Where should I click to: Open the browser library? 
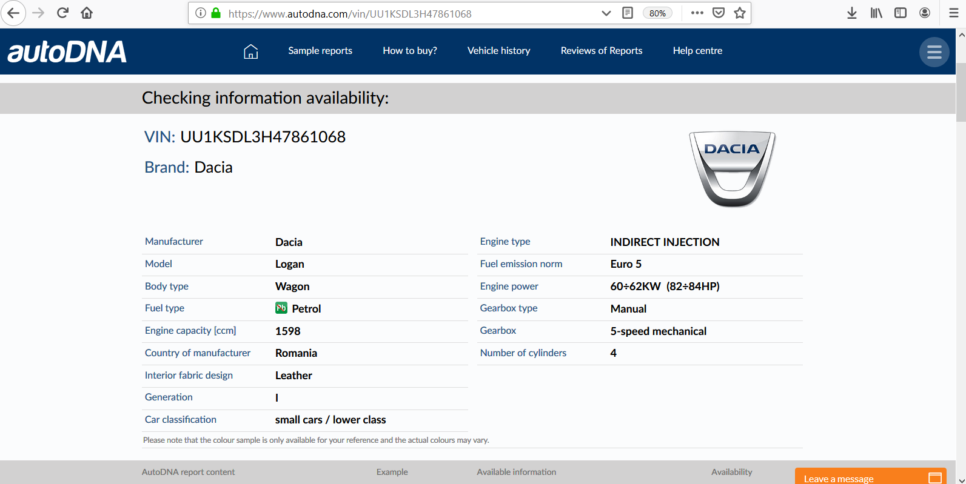[876, 13]
